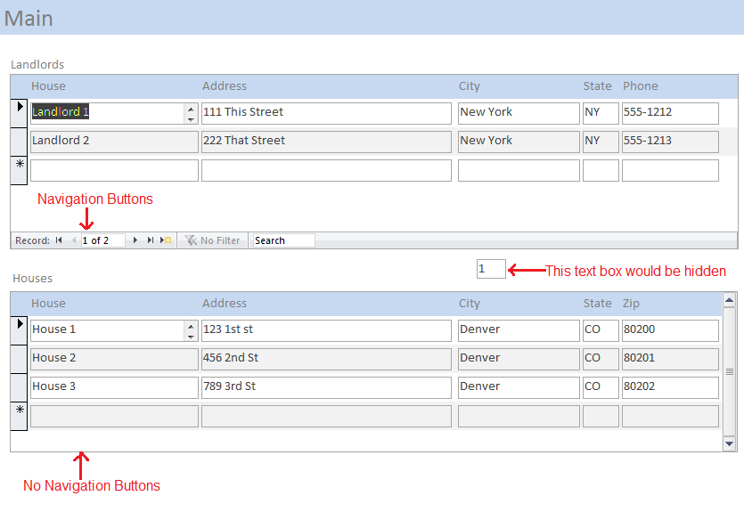Click up arrow on House 1 field
The width and height of the screenshot is (744, 512).
click(191, 326)
